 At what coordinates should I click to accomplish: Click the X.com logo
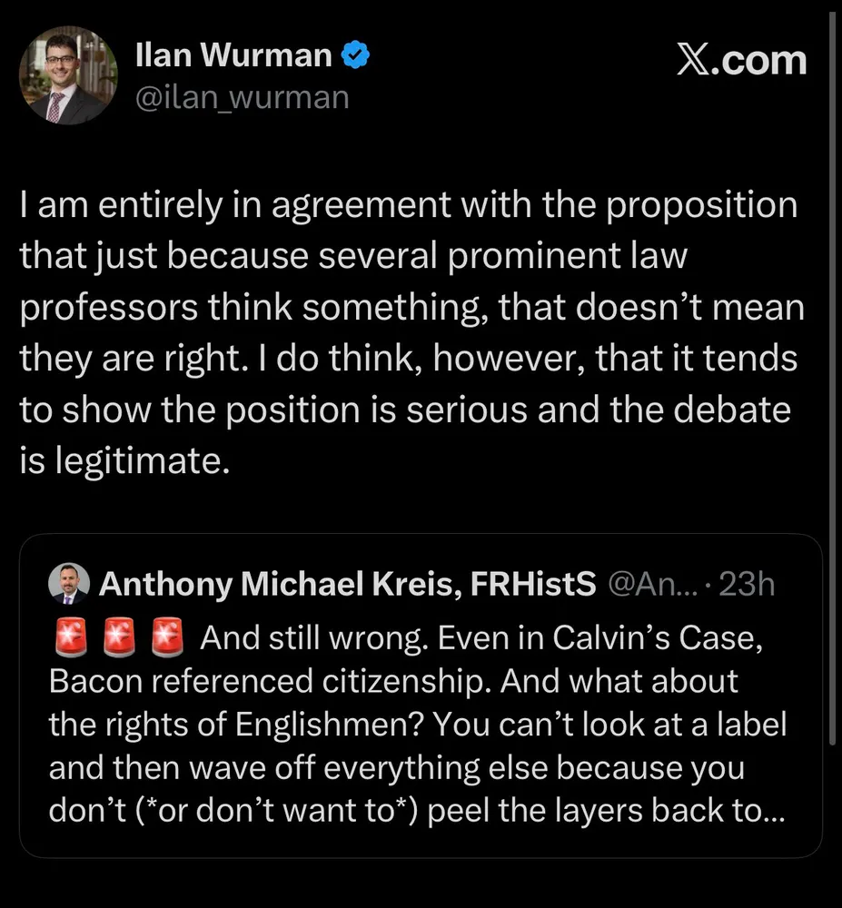point(741,61)
